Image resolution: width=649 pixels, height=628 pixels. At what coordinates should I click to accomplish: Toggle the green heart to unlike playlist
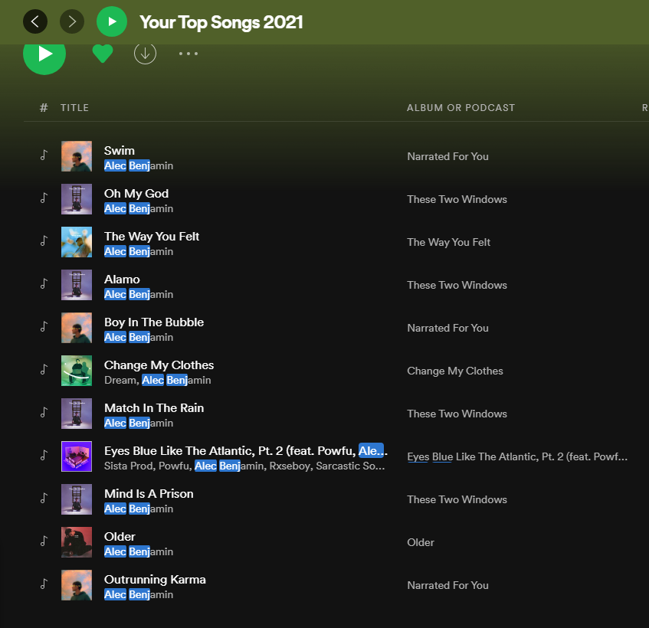(x=102, y=54)
